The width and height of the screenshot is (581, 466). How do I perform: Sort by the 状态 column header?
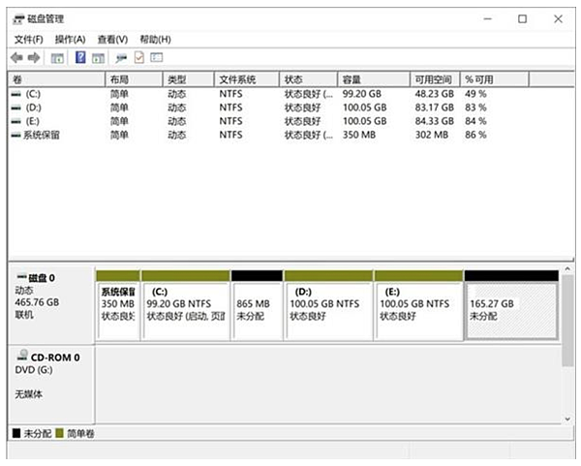[309, 79]
